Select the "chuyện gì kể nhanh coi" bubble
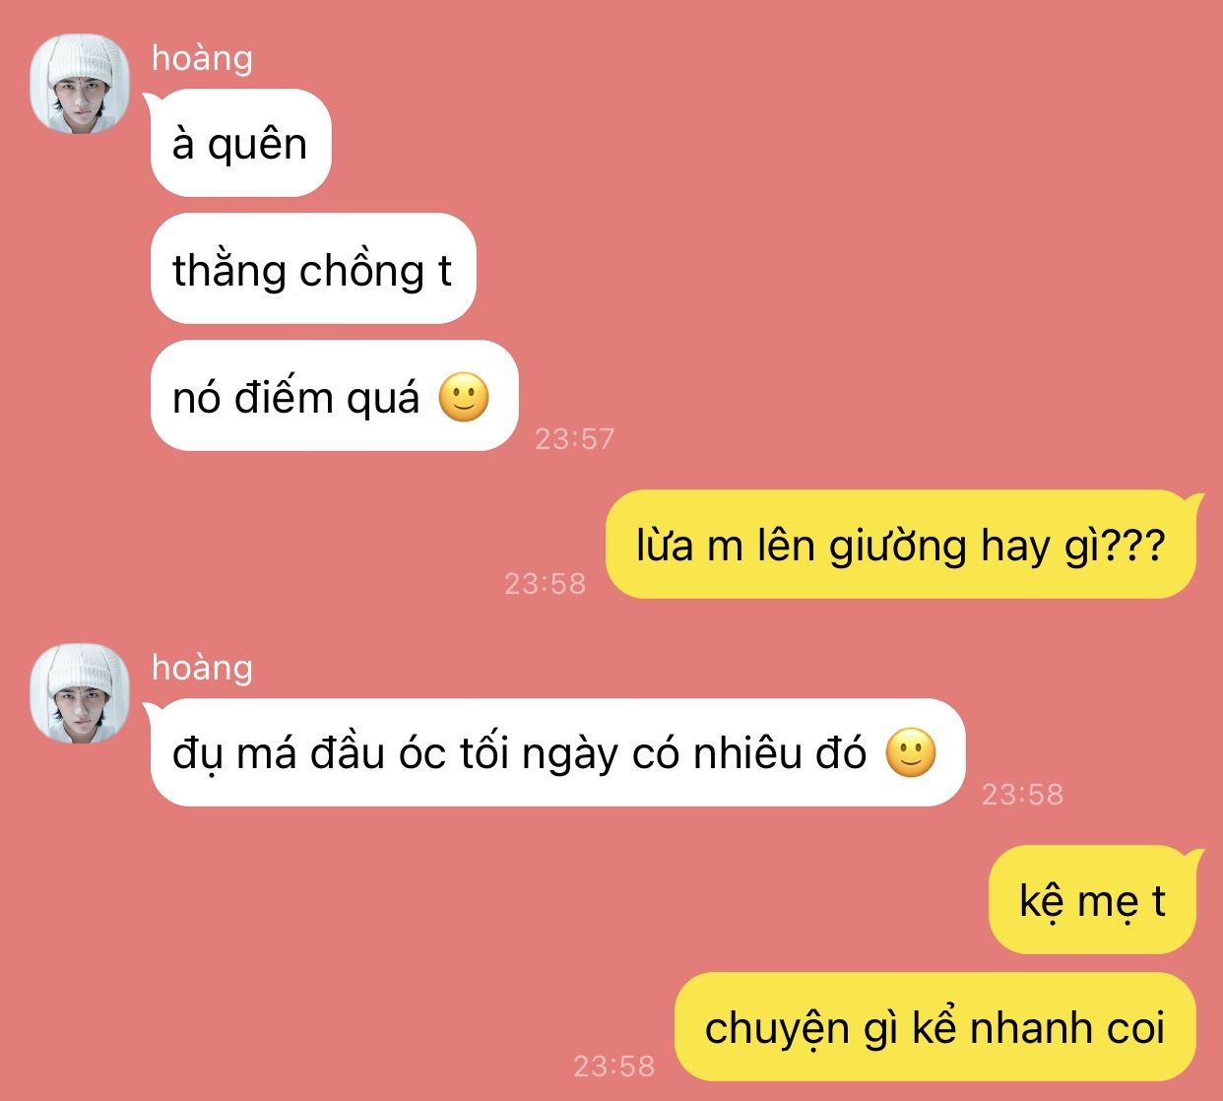The image size is (1223, 1101). click(x=934, y=1027)
